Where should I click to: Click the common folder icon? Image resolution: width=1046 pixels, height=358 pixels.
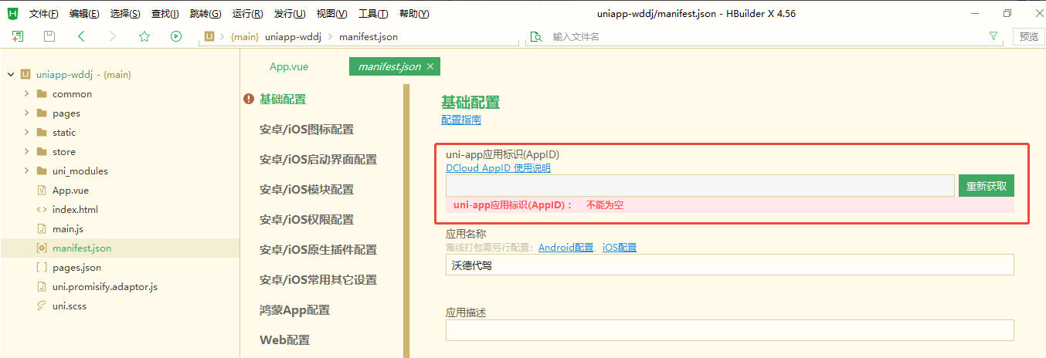coord(42,94)
